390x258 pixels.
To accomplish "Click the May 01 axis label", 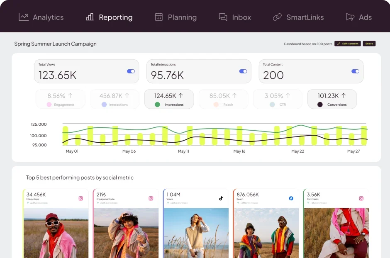I will point(72,151).
